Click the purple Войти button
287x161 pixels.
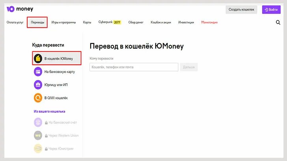pos(271,9)
